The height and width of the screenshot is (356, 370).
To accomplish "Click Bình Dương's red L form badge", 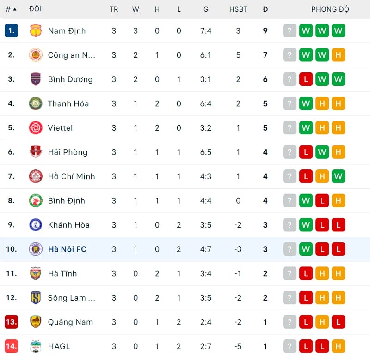I will pyautogui.click(x=306, y=79).
